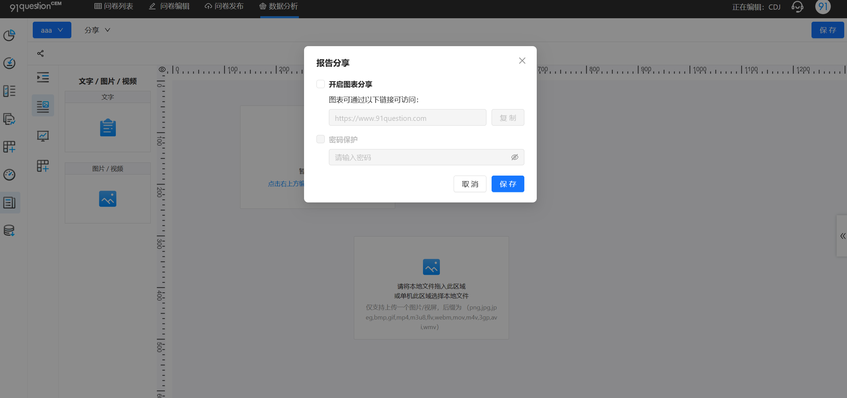The height and width of the screenshot is (398, 847).
Task: Expand the right side collapsed panel
Action: 842,236
